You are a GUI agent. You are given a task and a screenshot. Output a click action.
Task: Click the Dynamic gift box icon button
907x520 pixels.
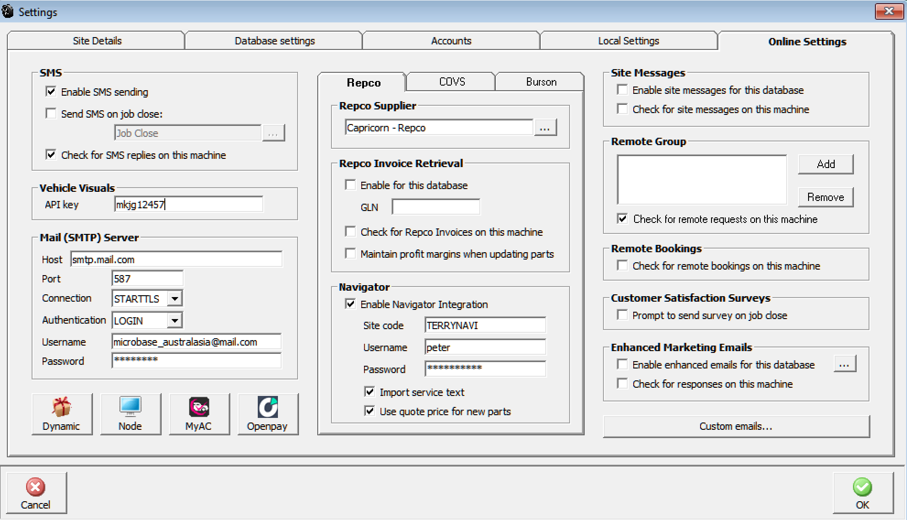[62, 413]
